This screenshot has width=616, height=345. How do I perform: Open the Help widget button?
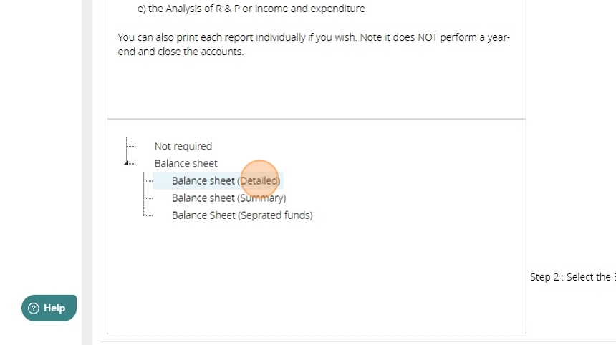49,308
